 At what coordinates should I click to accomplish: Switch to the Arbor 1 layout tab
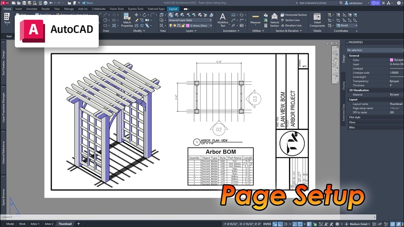click(x=35, y=224)
